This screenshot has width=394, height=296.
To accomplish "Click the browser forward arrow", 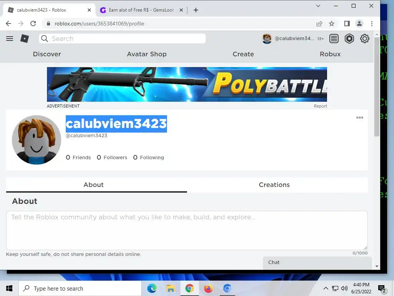I will pos(21,24).
